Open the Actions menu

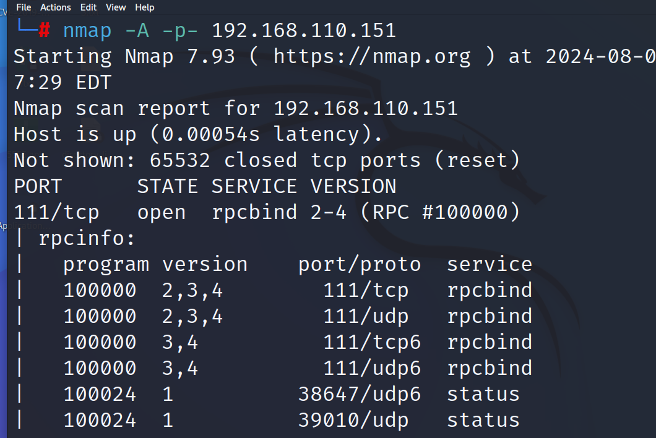point(55,7)
